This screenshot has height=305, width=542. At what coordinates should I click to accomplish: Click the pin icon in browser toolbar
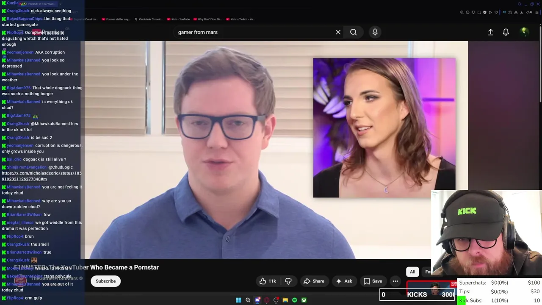473,12
